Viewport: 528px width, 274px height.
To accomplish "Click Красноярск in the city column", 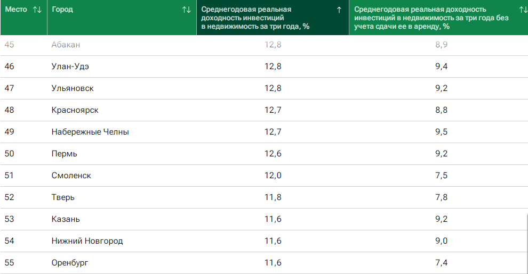I will (75, 110).
